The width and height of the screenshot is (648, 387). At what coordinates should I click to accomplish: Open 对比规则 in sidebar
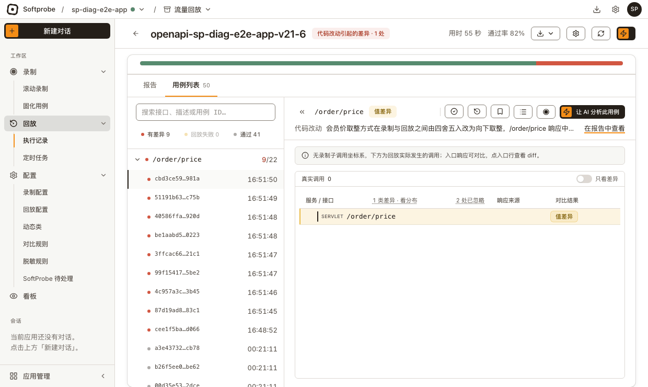click(36, 244)
